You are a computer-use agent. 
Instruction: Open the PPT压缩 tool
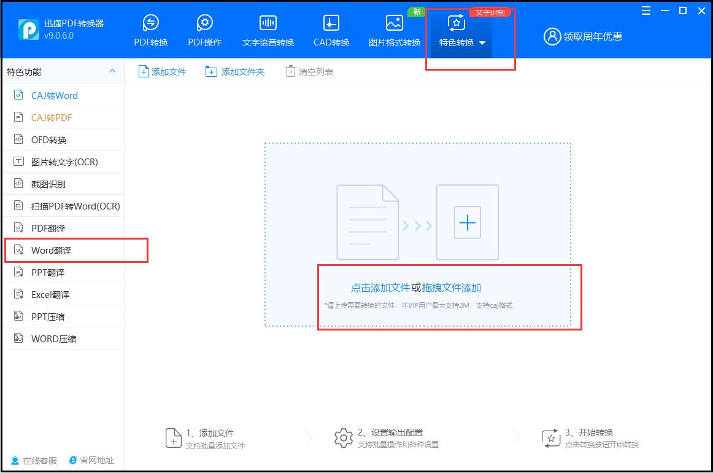(50, 316)
